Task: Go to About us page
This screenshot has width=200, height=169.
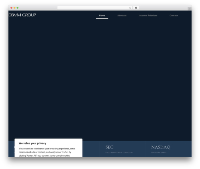Action: pos(122,16)
